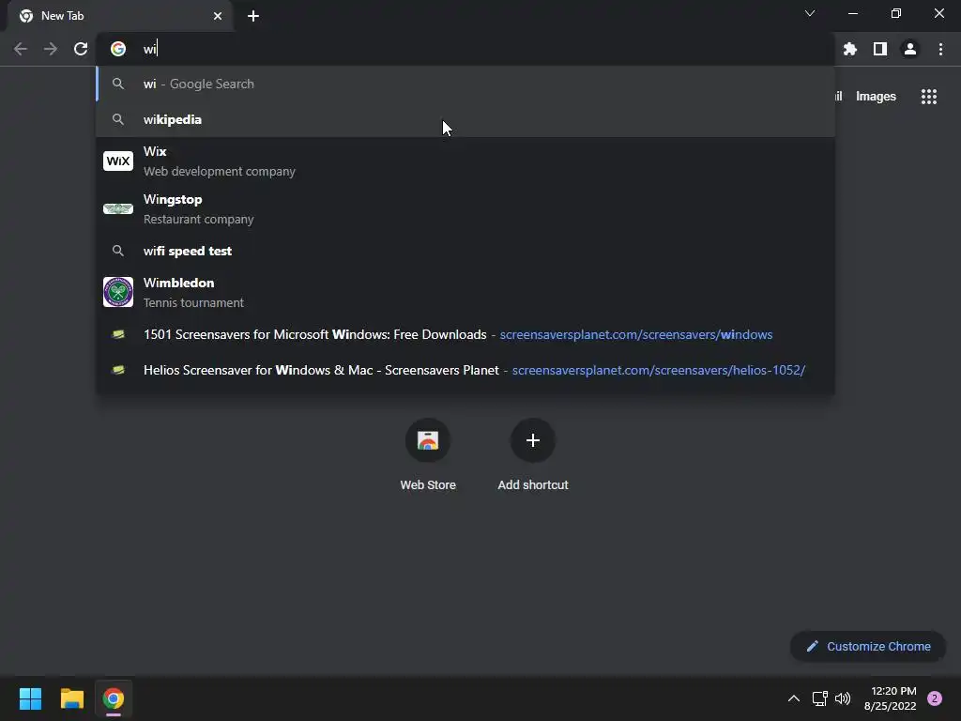Select the Wix web development suggestion
The width and height of the screenshot is (961, 721).
tap(465, 161)
